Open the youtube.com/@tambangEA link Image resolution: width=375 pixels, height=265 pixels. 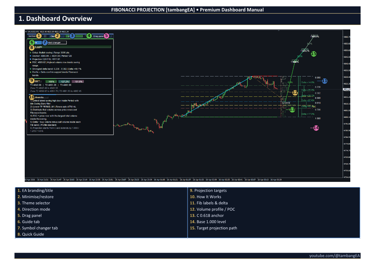334,256
